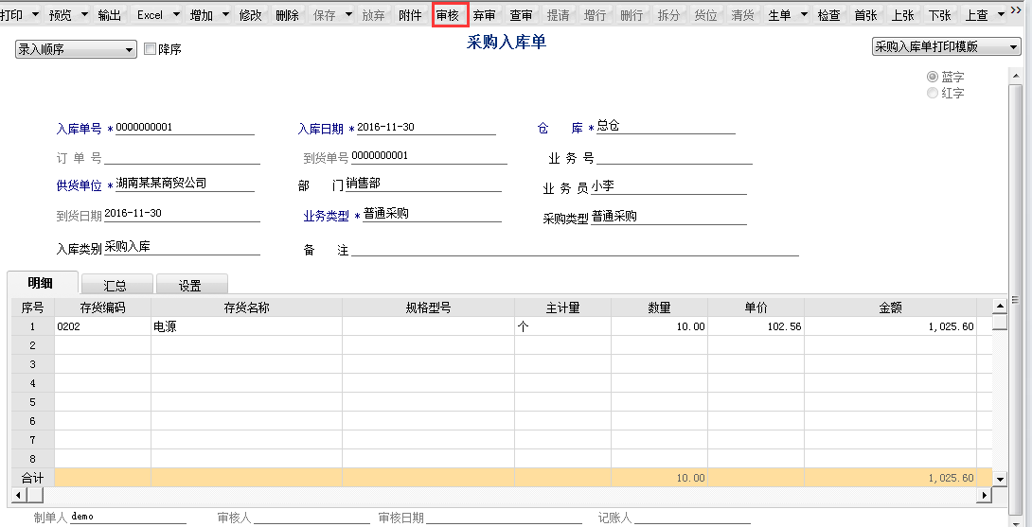Click the 附件 (Attachment) toolbar button

[410, 15]
